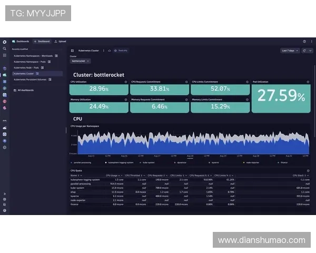Open Kubernetes Persistent Volumes dashboard
The width and height of the screenshot is (316, 253).
30,80
